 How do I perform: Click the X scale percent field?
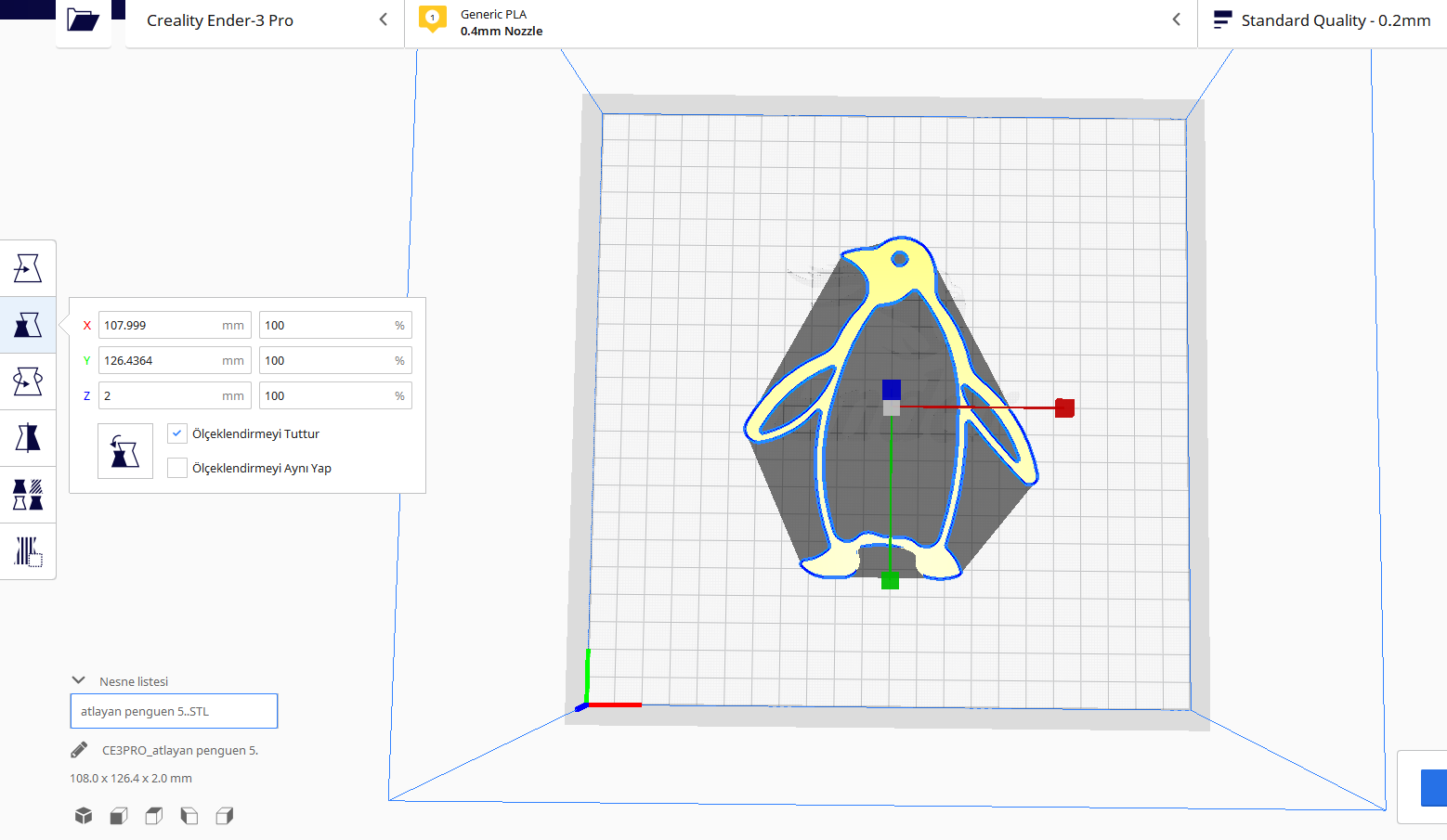click(x=335, y=325)
